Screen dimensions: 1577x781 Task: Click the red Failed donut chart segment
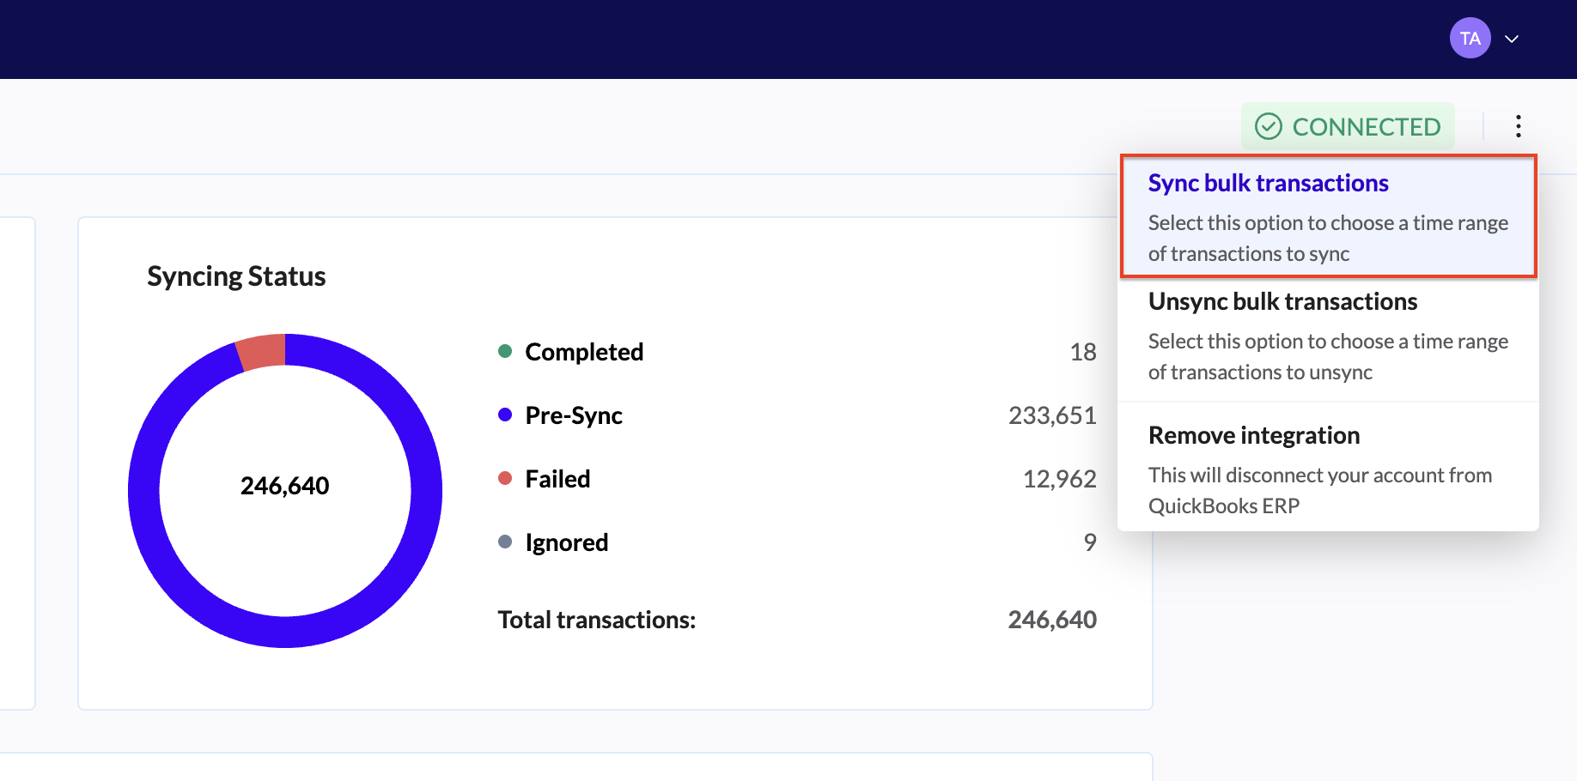tap(262, 352)
